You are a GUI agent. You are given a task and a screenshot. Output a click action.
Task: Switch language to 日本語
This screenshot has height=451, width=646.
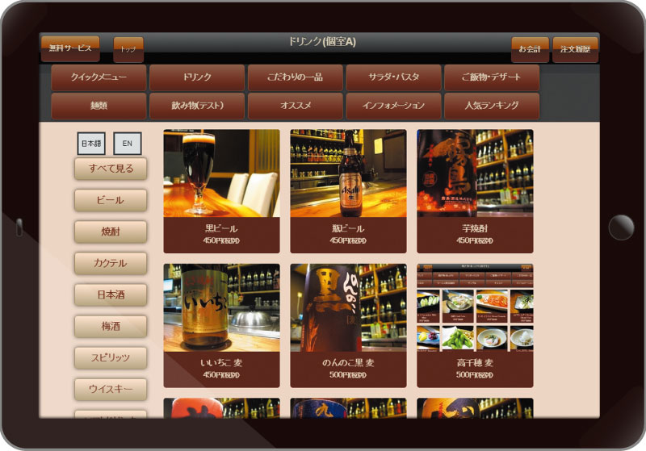pyautogui.click(x=91, y=143)
